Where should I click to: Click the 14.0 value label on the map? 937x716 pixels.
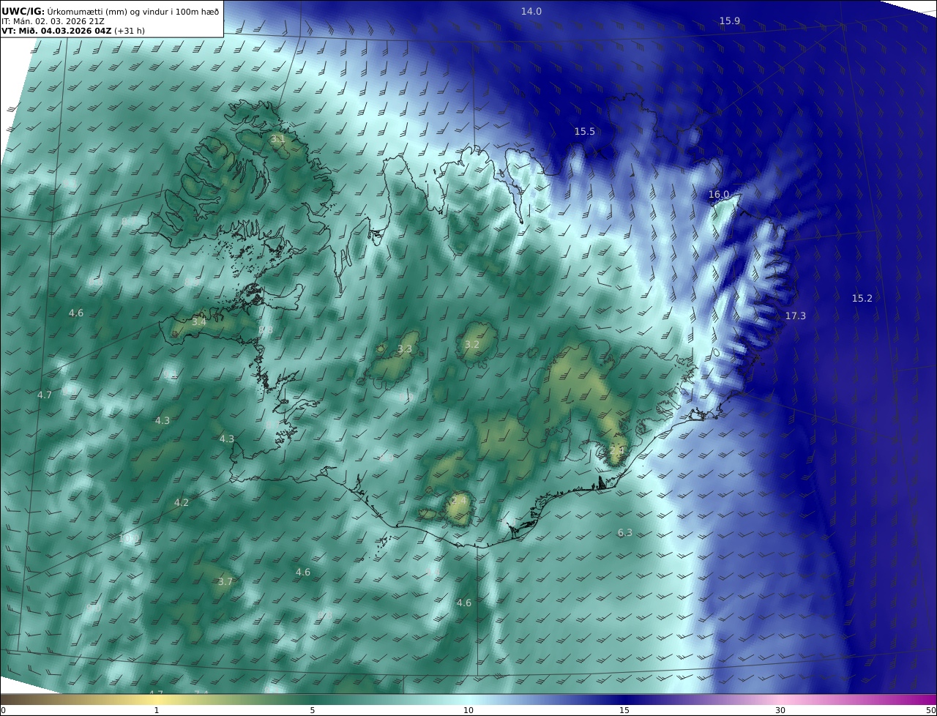[531, 11]
